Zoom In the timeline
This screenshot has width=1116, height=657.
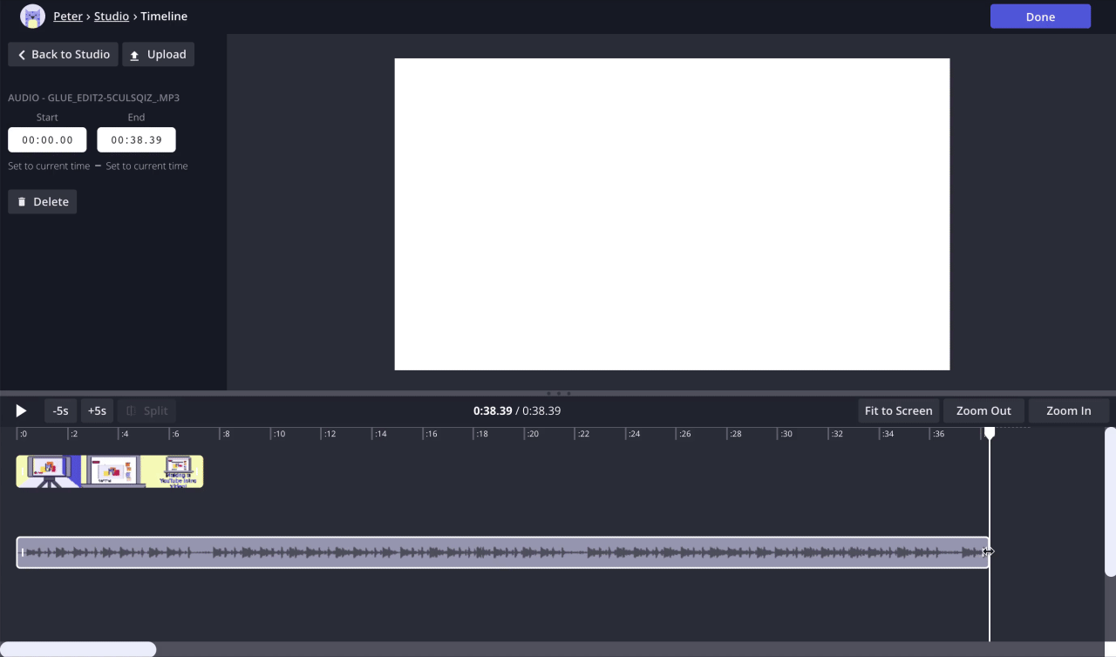click(1068, 410)
